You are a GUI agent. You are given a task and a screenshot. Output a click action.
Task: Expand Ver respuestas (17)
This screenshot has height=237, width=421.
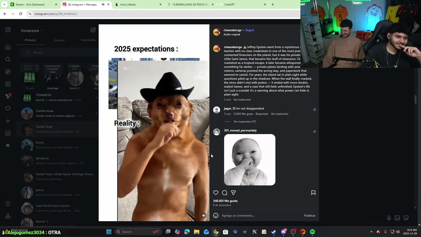tap(244, 121)
